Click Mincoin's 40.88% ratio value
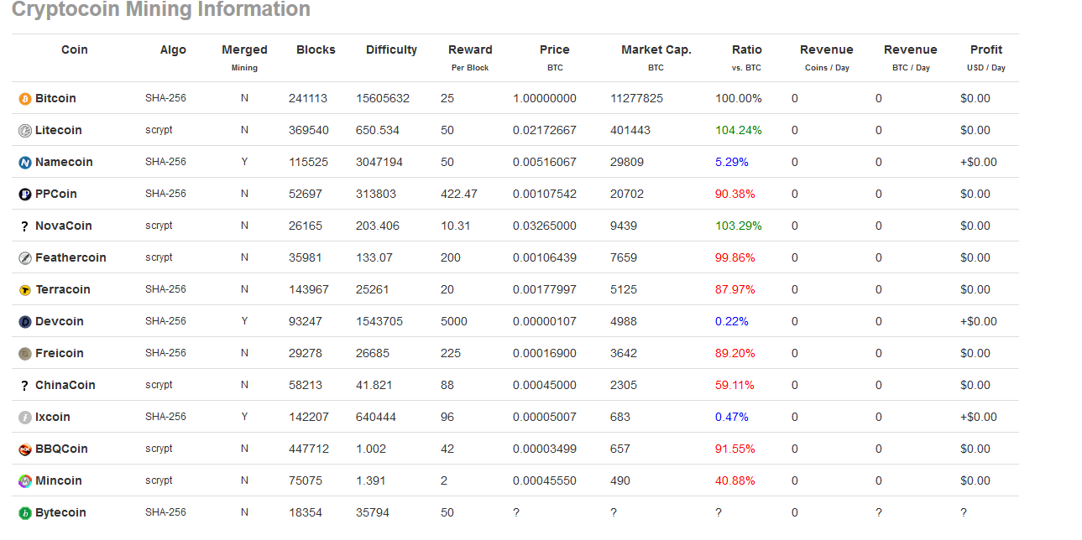This screenshot has width=1082, height=540. click(735, 480)
